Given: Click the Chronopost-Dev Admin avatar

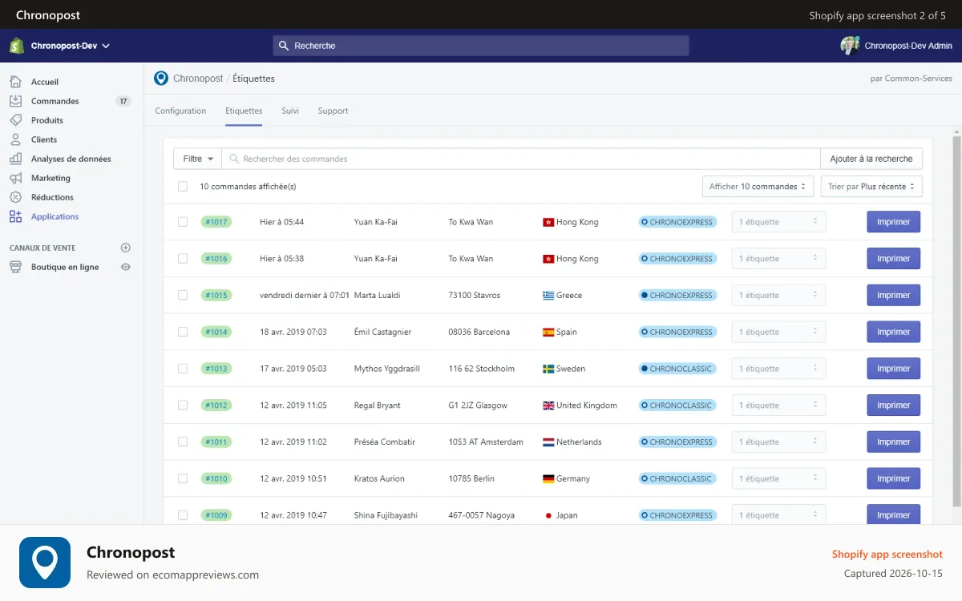Looking at the screenshot, I should click(850, 46).
